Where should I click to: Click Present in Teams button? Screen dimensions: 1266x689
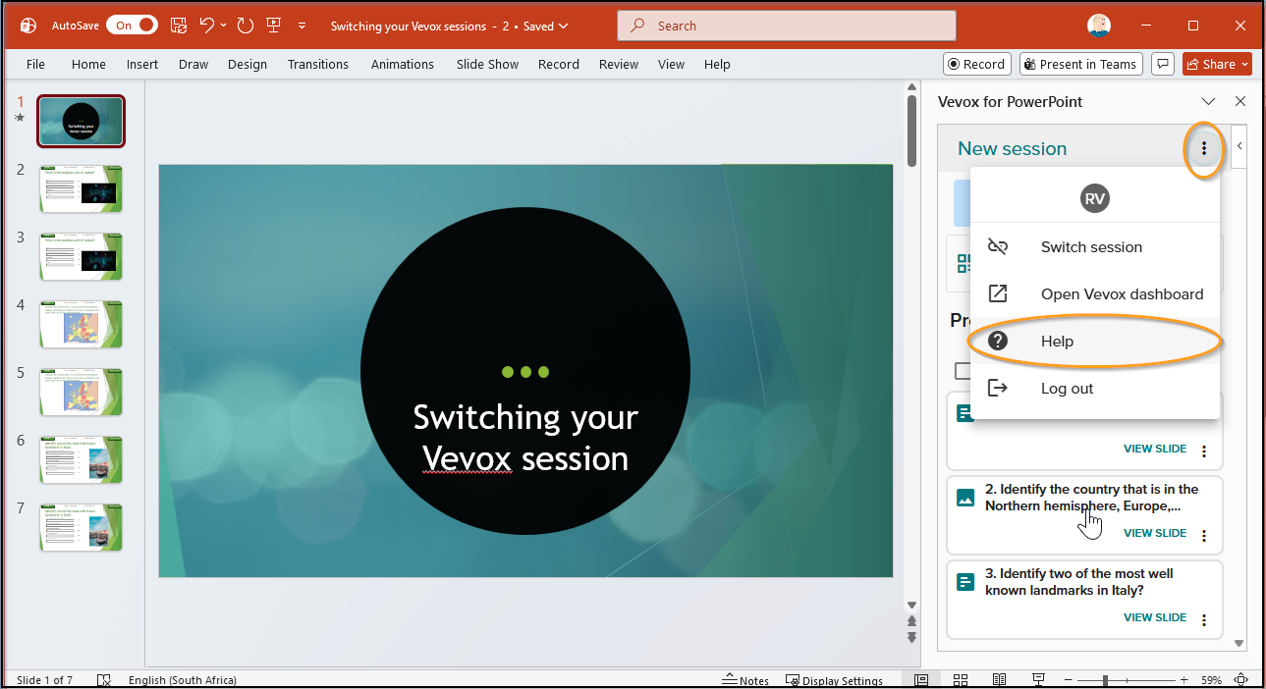[1078, 64]
